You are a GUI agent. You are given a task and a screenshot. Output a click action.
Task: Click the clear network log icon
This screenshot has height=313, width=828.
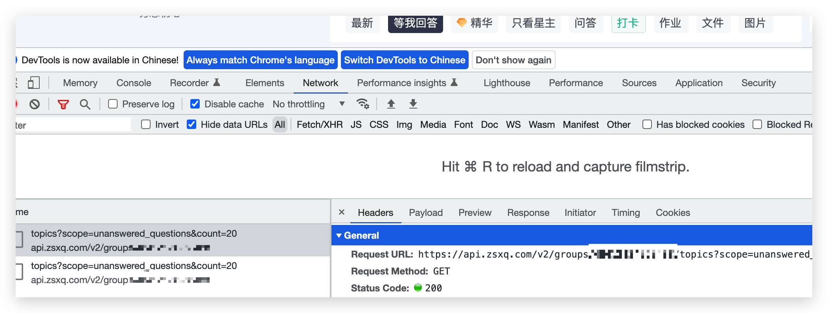pos(35,104)
